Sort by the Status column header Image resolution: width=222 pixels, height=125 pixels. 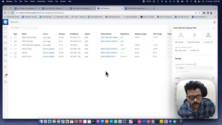45,34
